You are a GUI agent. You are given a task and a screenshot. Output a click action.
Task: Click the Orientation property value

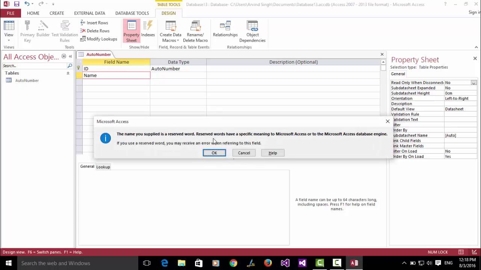tap(460, 99)
